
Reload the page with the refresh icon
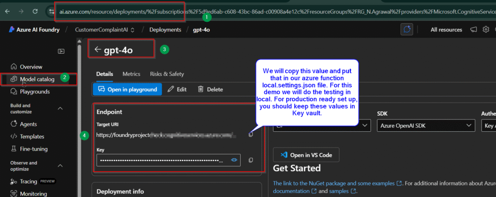click(x=35, y=11)
